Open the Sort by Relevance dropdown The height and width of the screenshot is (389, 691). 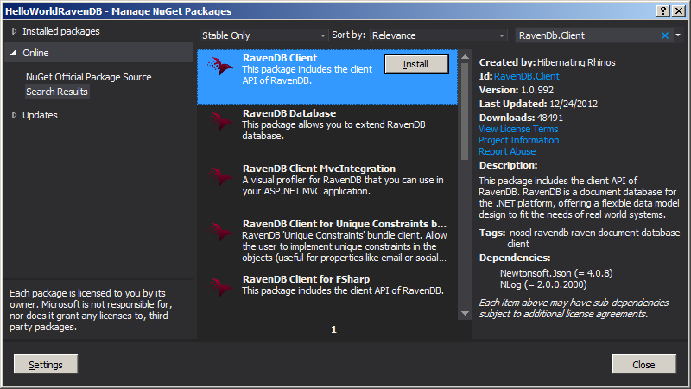click(439, 35)
